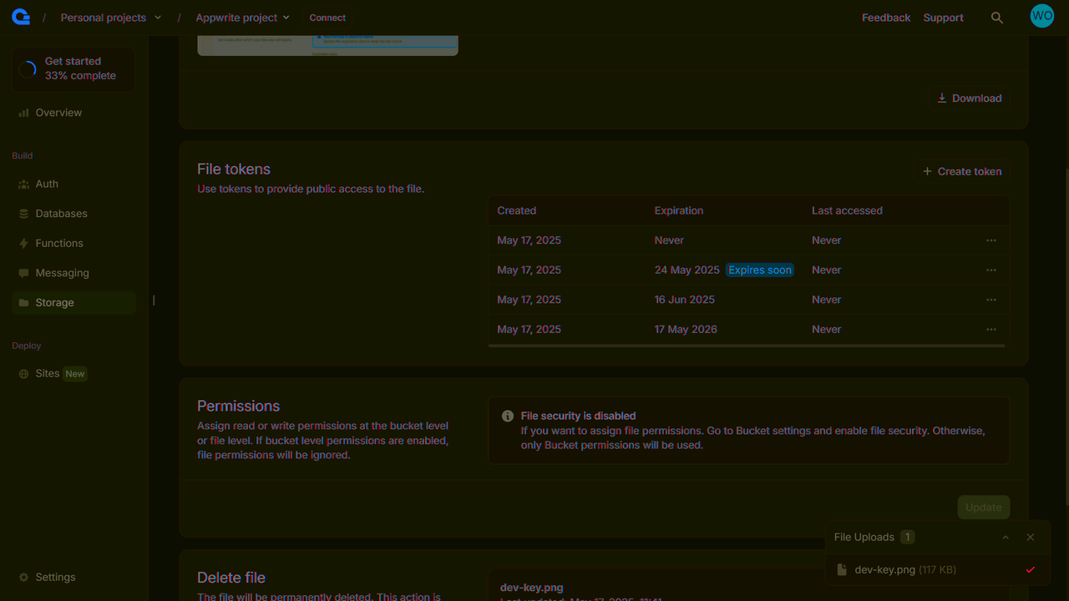
Task: Click the Create token button
Action: (961, 171)
